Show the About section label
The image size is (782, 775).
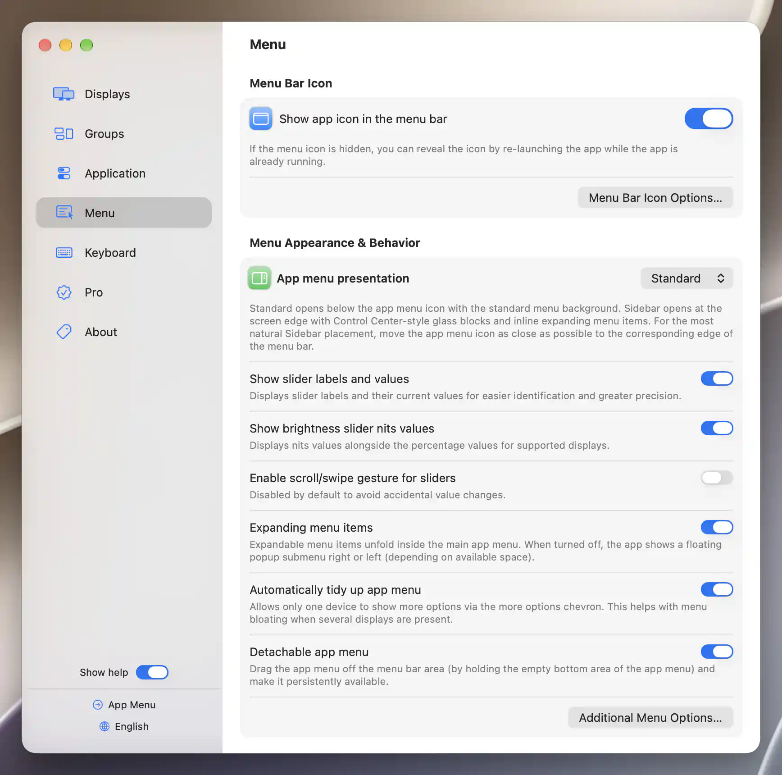(x=101, y=332)
